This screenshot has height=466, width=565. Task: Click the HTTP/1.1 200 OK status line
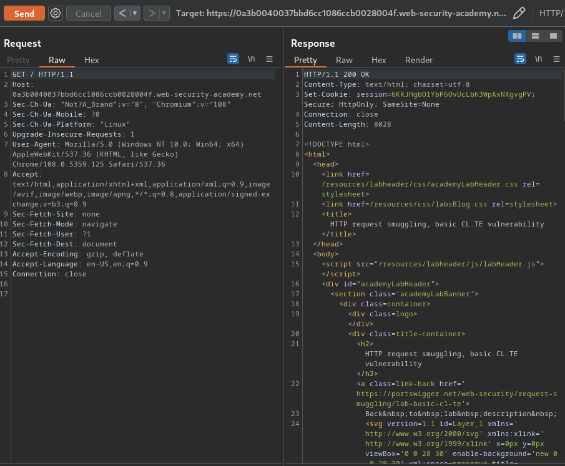(x=337, y=74)
